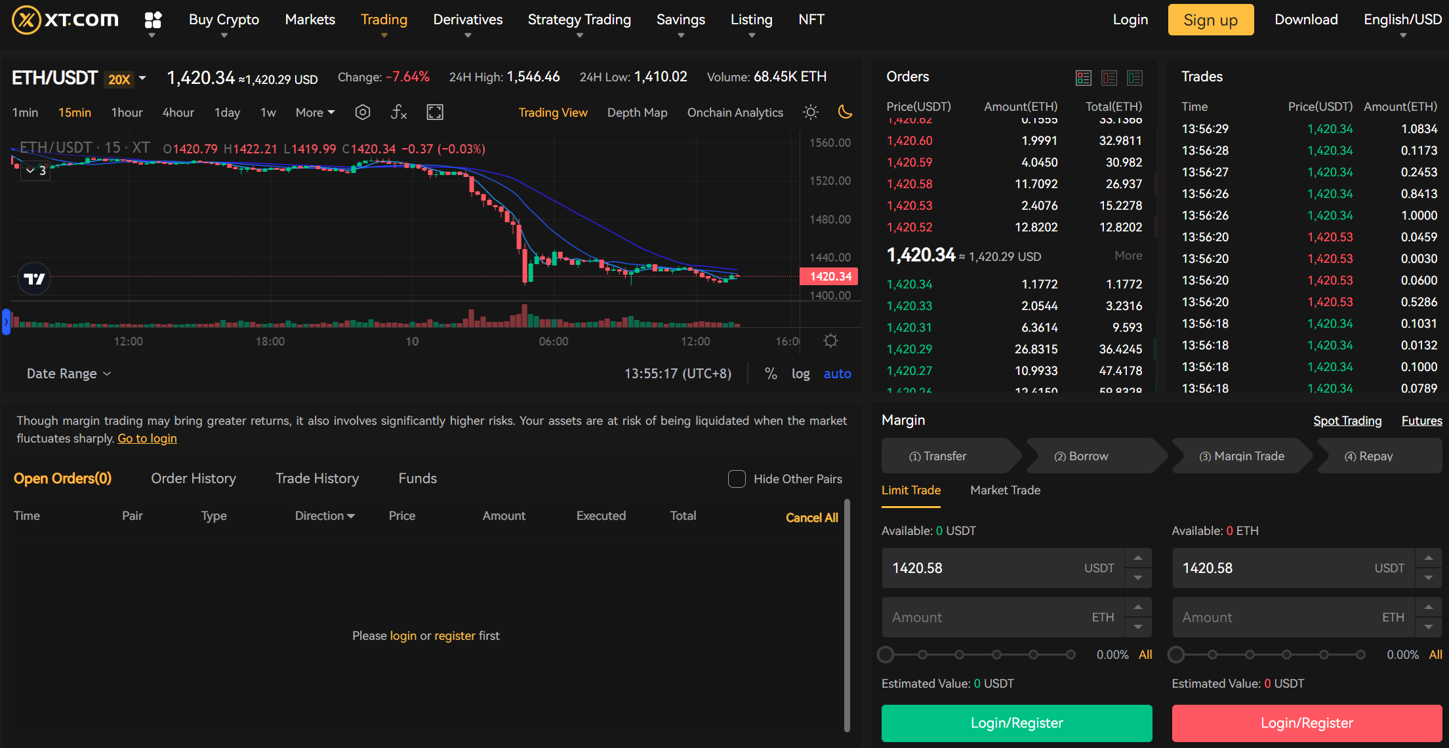Open the chart settings gear below the price scale
The width and height of the screenshot is (1449, 748).
point(830,340)
